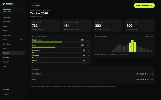Viewport: 161px width, 100px height.
Task: Click the 'Google review' row label
Action: click(37, 40)
